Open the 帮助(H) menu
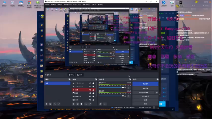The image size is (212, 119). 100,4
